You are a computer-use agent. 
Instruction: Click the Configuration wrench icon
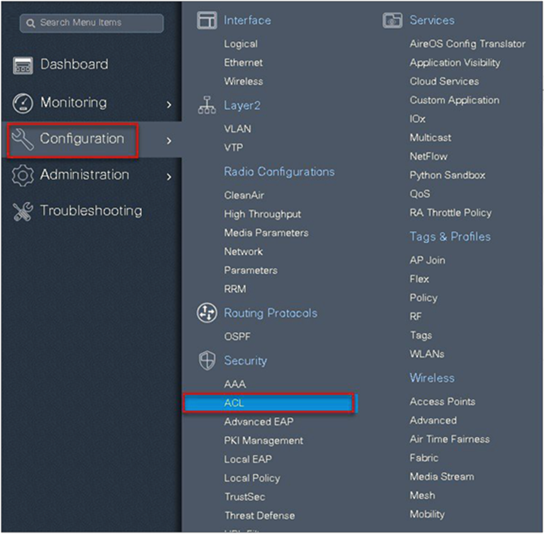23,139
